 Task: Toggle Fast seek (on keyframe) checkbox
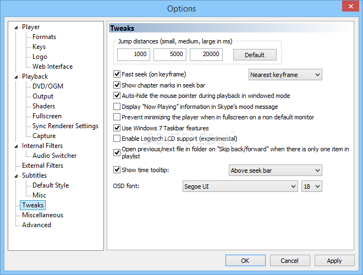coord(117,74)
